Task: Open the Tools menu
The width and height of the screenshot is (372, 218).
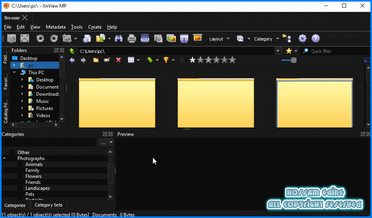Action: (76, 27)
